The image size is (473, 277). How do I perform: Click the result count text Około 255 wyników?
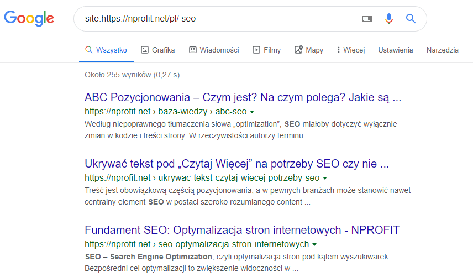132,74
